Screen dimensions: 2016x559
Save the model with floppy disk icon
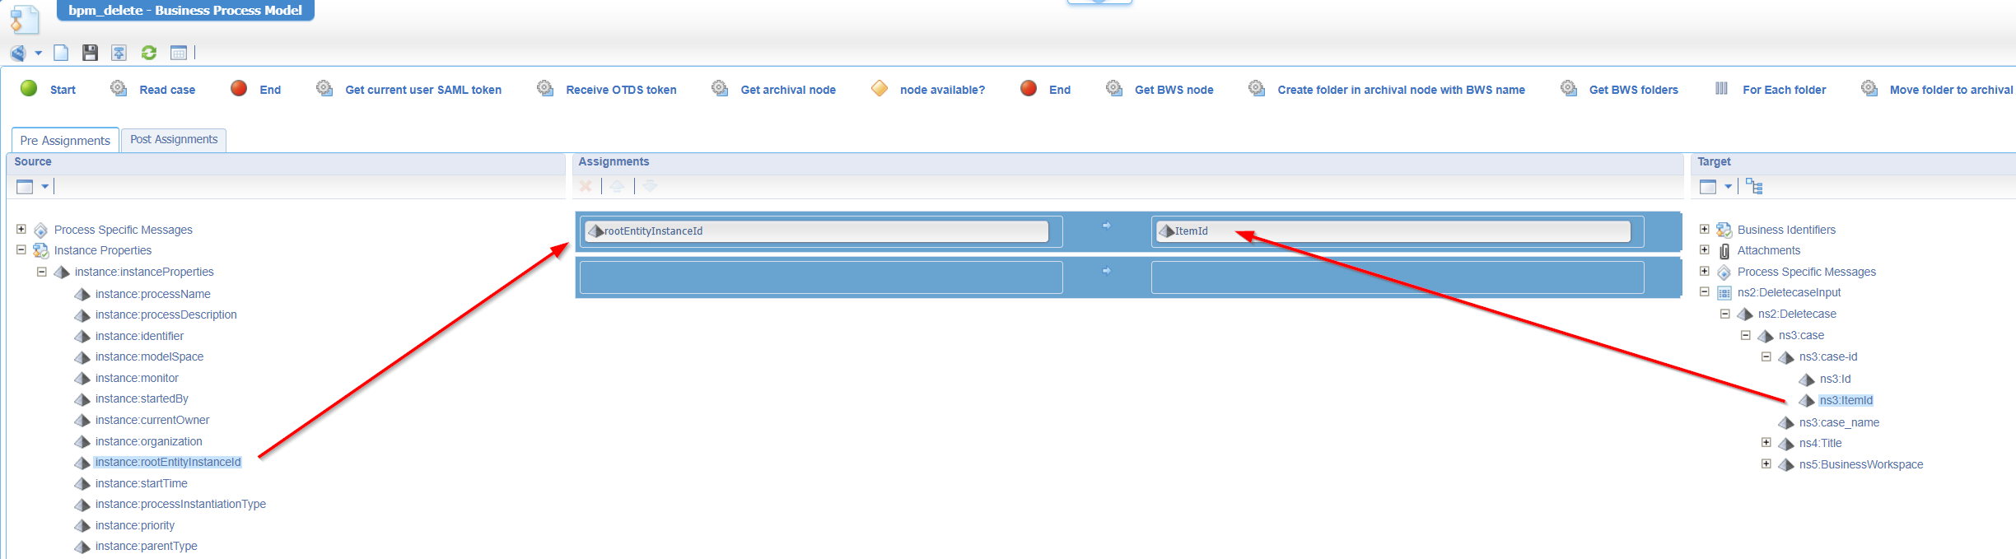coord(90,53)
